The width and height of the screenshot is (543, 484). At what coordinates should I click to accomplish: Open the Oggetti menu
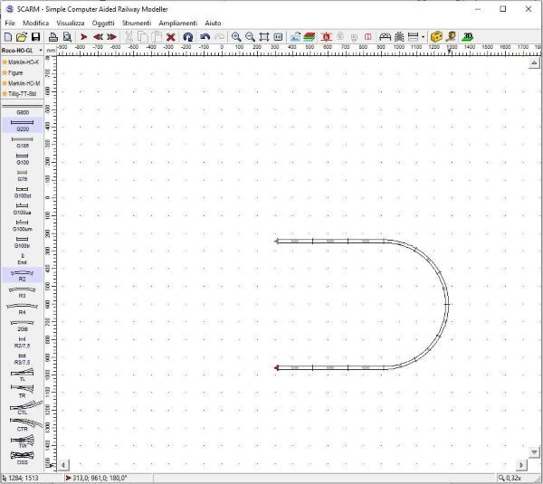tap(103, 22)
